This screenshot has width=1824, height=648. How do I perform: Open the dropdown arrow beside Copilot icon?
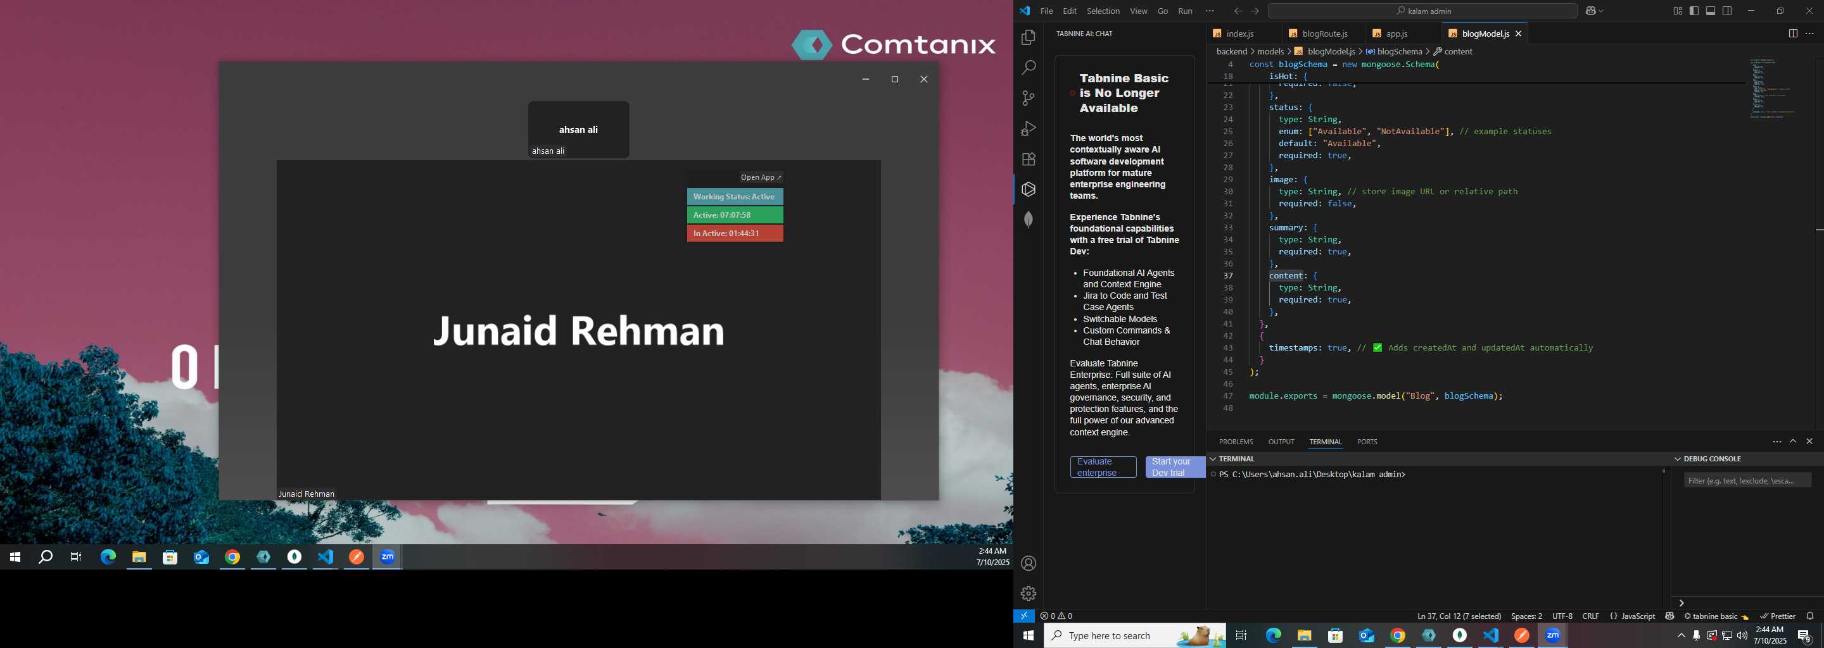[x=1602, y=11]
